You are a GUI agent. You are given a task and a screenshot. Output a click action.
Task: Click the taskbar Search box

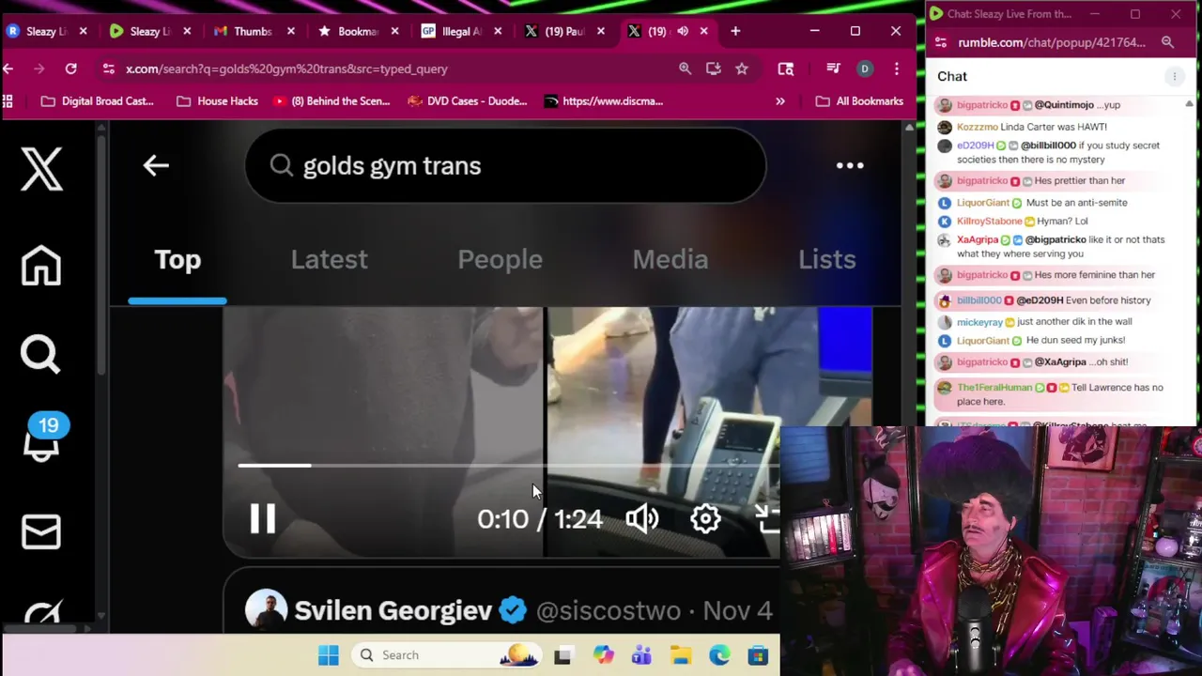pyautogui.click(x=448, y=655)
